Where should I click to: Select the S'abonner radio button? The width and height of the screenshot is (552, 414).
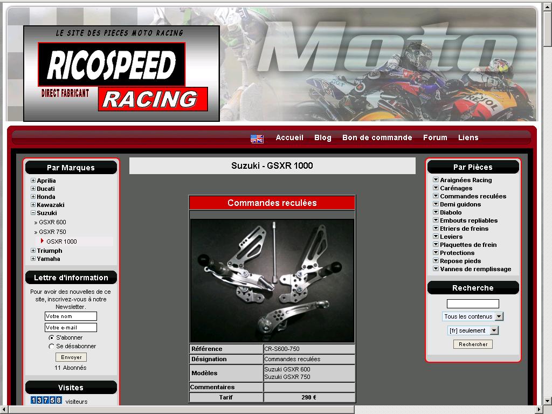(52, 337)
